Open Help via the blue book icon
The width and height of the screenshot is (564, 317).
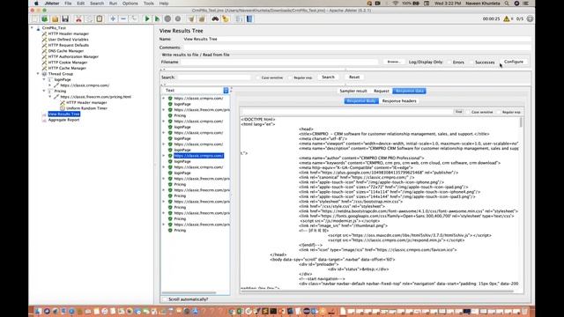(x=249, y=18)
